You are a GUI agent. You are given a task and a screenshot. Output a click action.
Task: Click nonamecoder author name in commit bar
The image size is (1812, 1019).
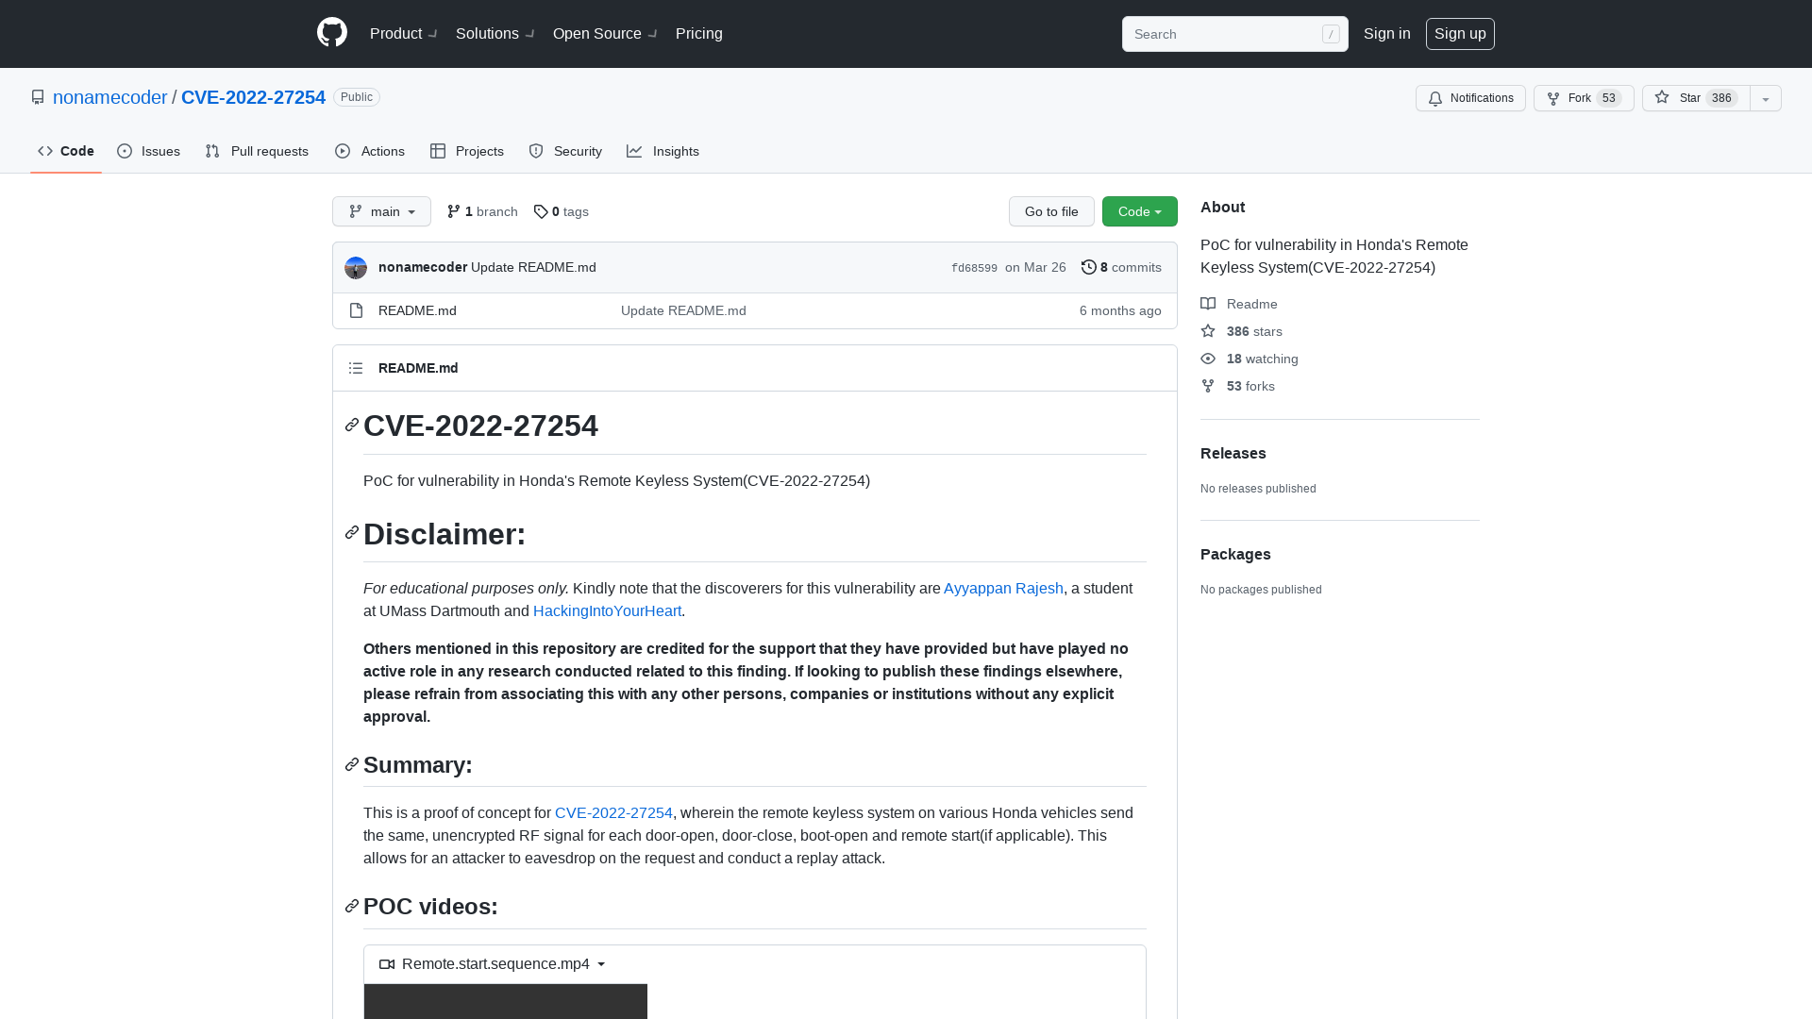tap(423, 267)
